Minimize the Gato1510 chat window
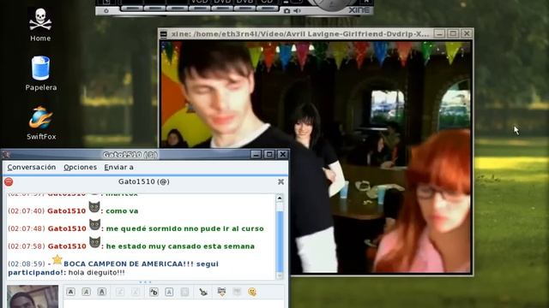This screenshot has height=308, width=549. (256, 154)
